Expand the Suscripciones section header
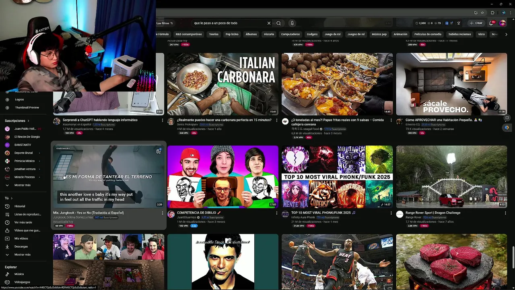The image size is (515, 290). [17, 120]
